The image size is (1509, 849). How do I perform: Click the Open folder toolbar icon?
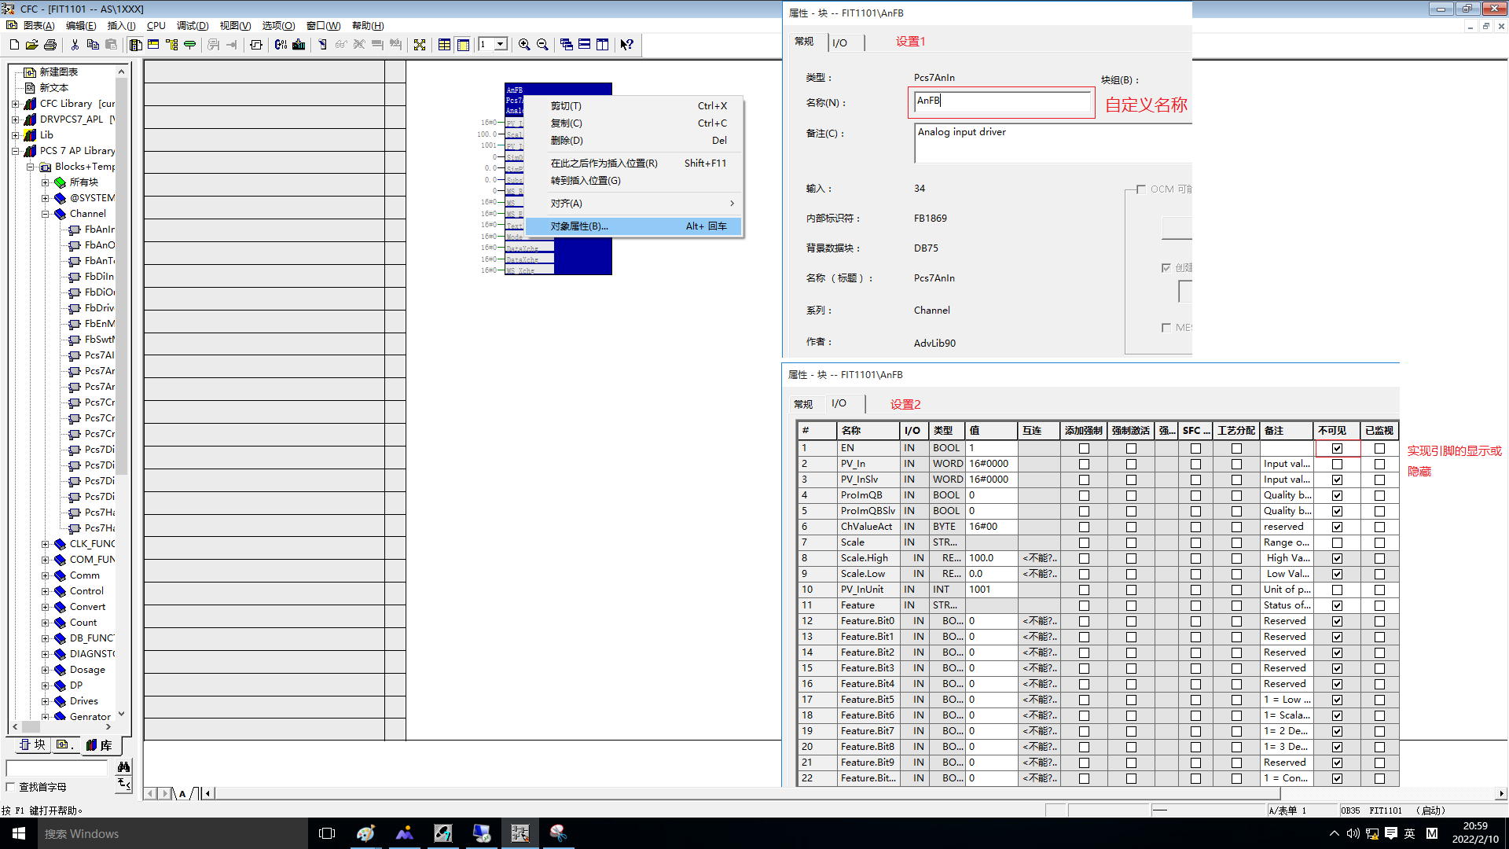31,45
